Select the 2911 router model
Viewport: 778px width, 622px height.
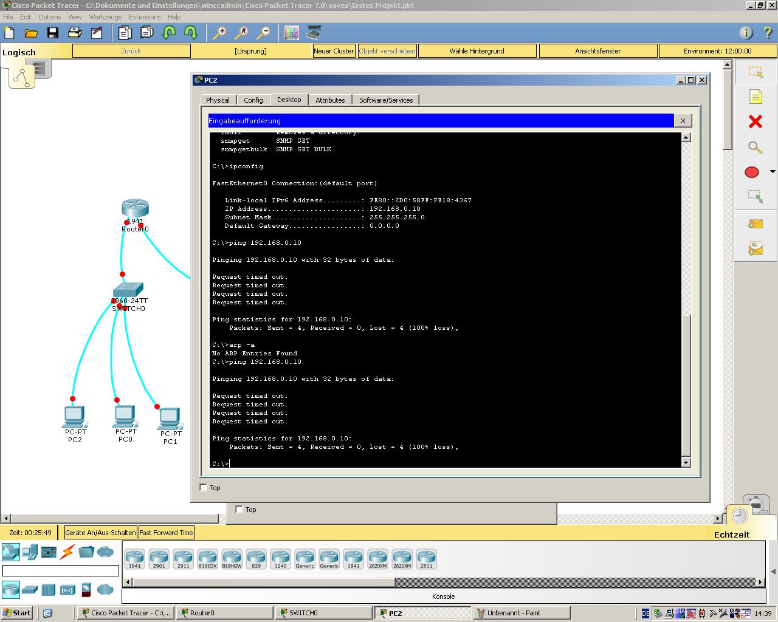(x=183, y=559)
